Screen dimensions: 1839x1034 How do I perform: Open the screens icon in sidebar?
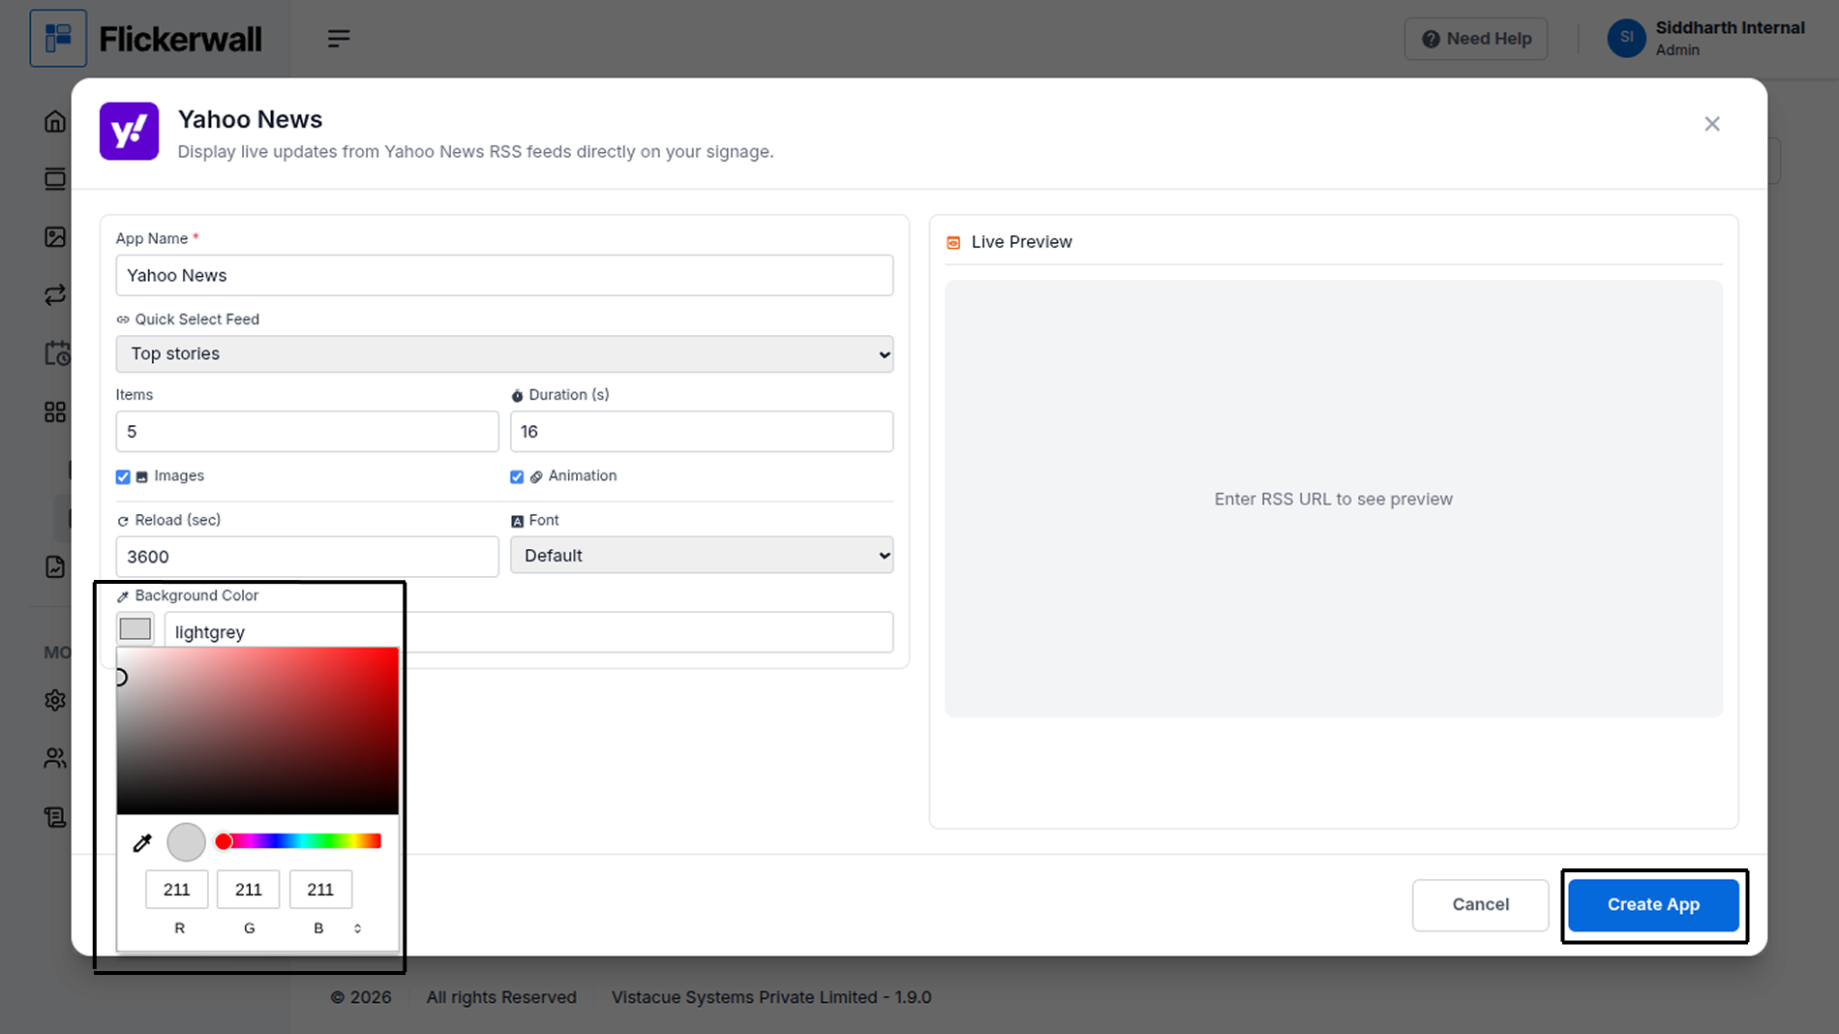tap(55, 179)
